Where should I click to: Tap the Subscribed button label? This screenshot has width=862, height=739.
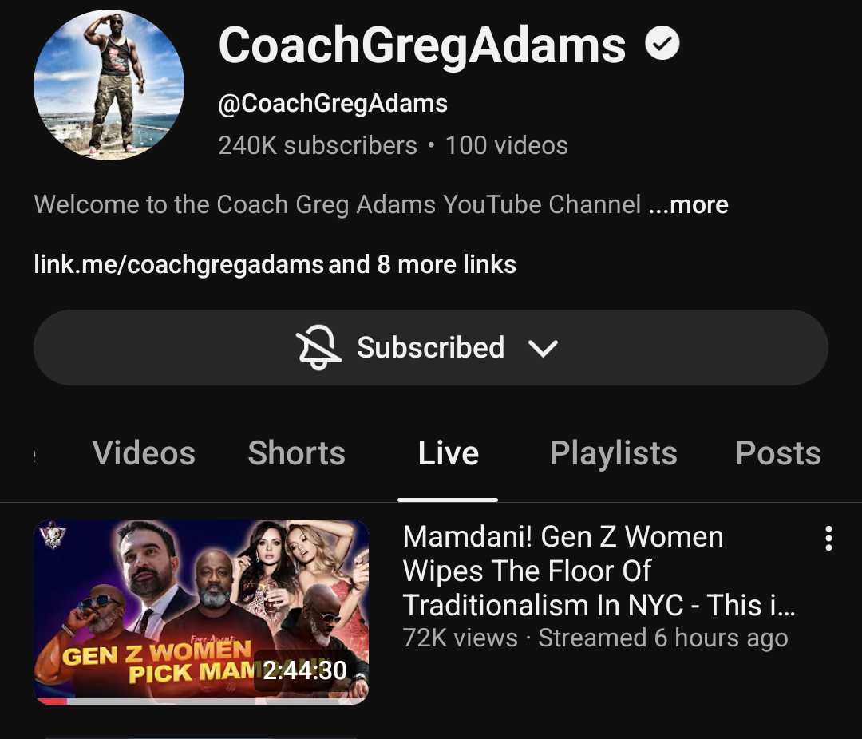[x=430, y=347]
